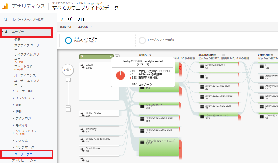278x163 pixels.
Task: Click the /entry/2019...tics-start interaction node icon
Action: click(202, 87)
